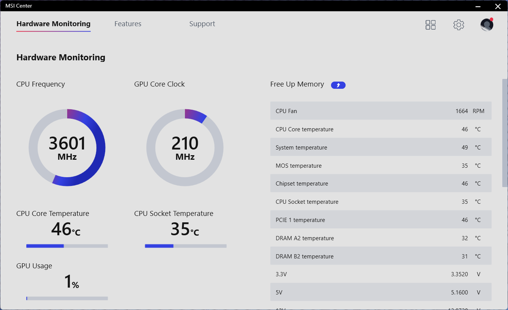Click the vertical scrollbar on the right
Image resolution: width=508 pixels, height=310 pixels.
point(505,133)
